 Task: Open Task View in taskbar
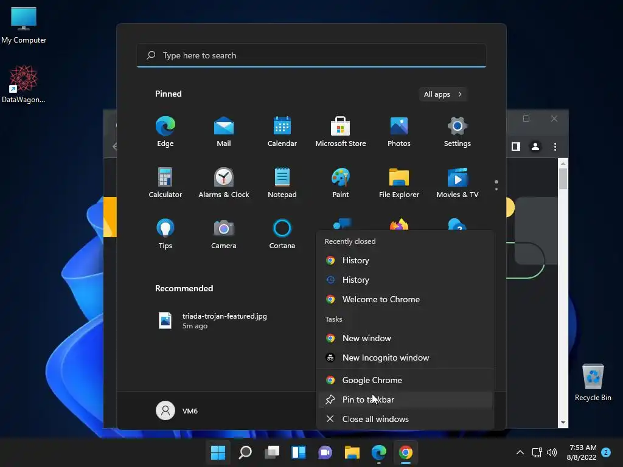272,452
